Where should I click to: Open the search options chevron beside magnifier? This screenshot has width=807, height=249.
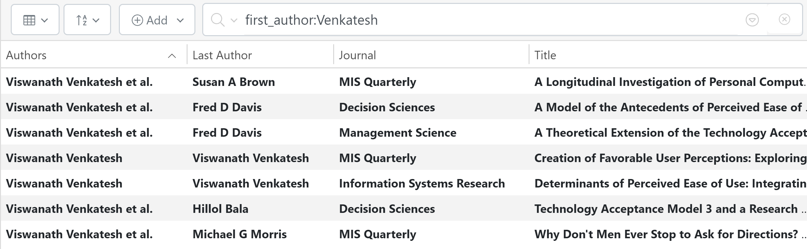coord(234,21)
